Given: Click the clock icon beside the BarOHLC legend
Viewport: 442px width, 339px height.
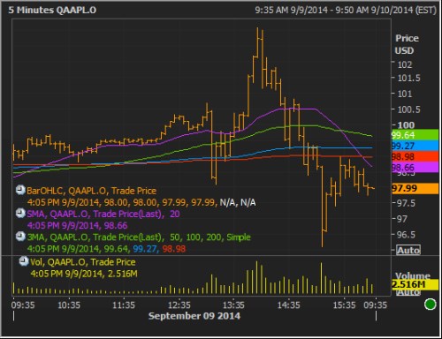Looking at the screenshot, I should (x=20, y=190).
